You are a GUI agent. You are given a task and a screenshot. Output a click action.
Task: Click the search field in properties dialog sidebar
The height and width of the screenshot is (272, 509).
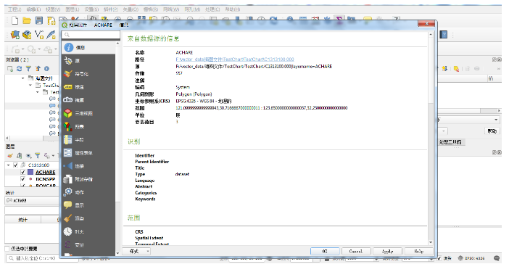click(91, 35)
